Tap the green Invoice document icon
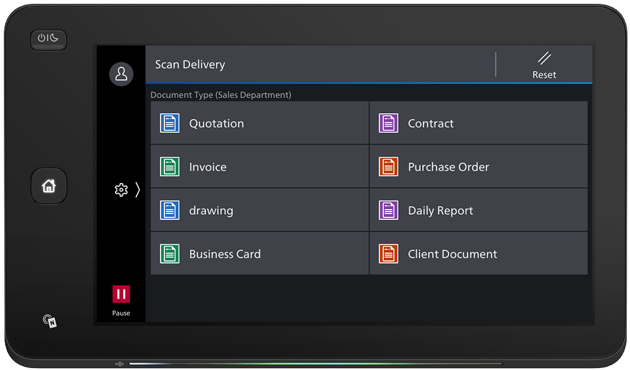630x370 pixels. click(170, 167)
